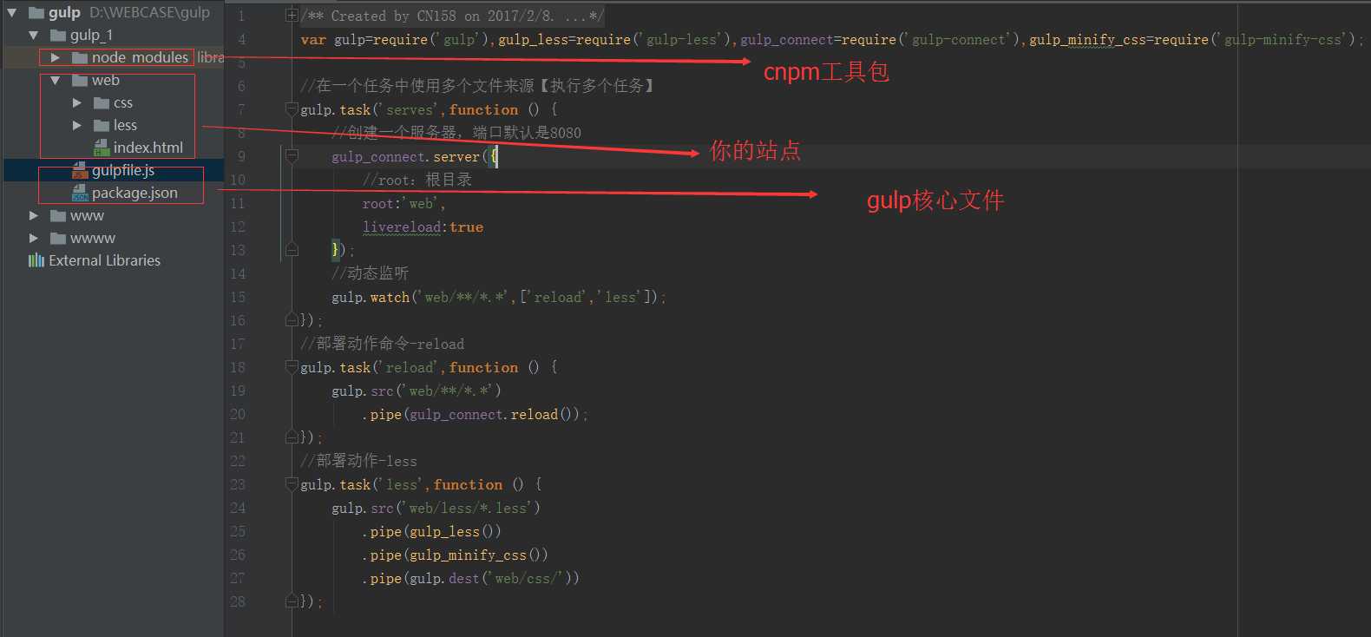Select node_modules in the project tree
This screenshot has height=637, width=1371.
(x=140, y=58)
